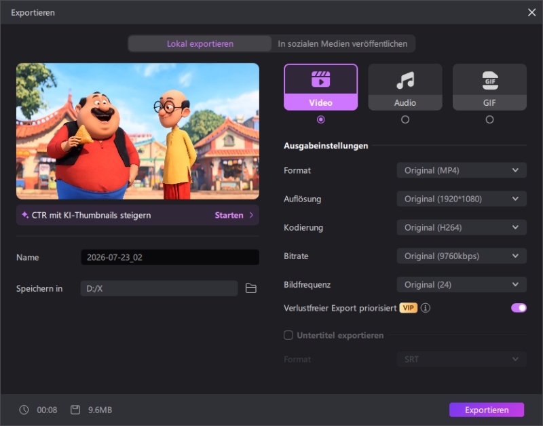Open the Kodierung dropdown
The height and width of the screenshot is (426, 543).
click(462, 227)
